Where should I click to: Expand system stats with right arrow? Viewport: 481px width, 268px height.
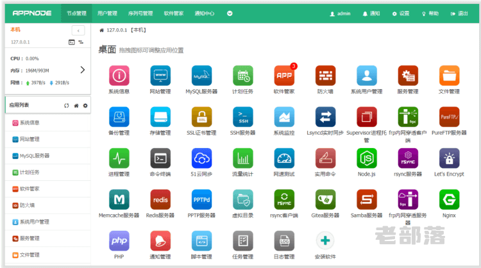83,70
